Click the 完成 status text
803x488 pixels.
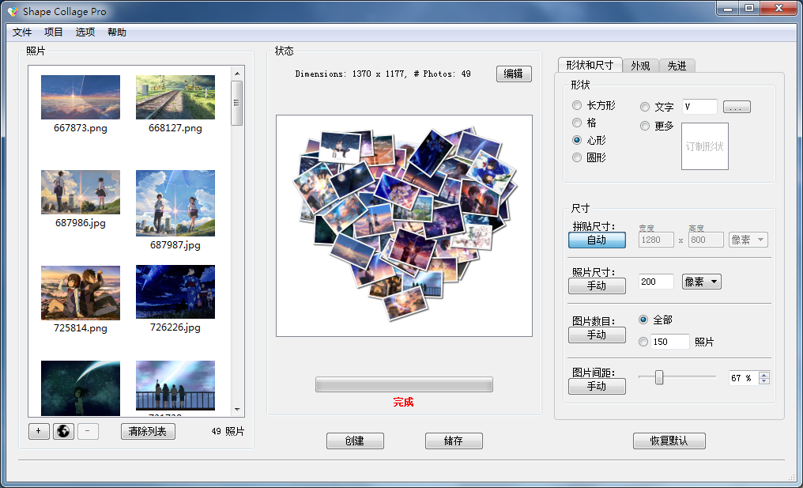pos(404,403)
